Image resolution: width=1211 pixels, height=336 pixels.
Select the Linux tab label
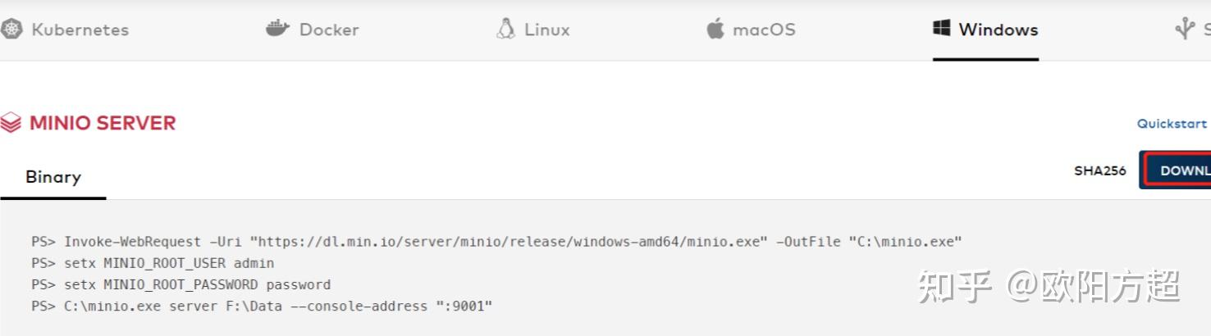(x=547, y=30)
